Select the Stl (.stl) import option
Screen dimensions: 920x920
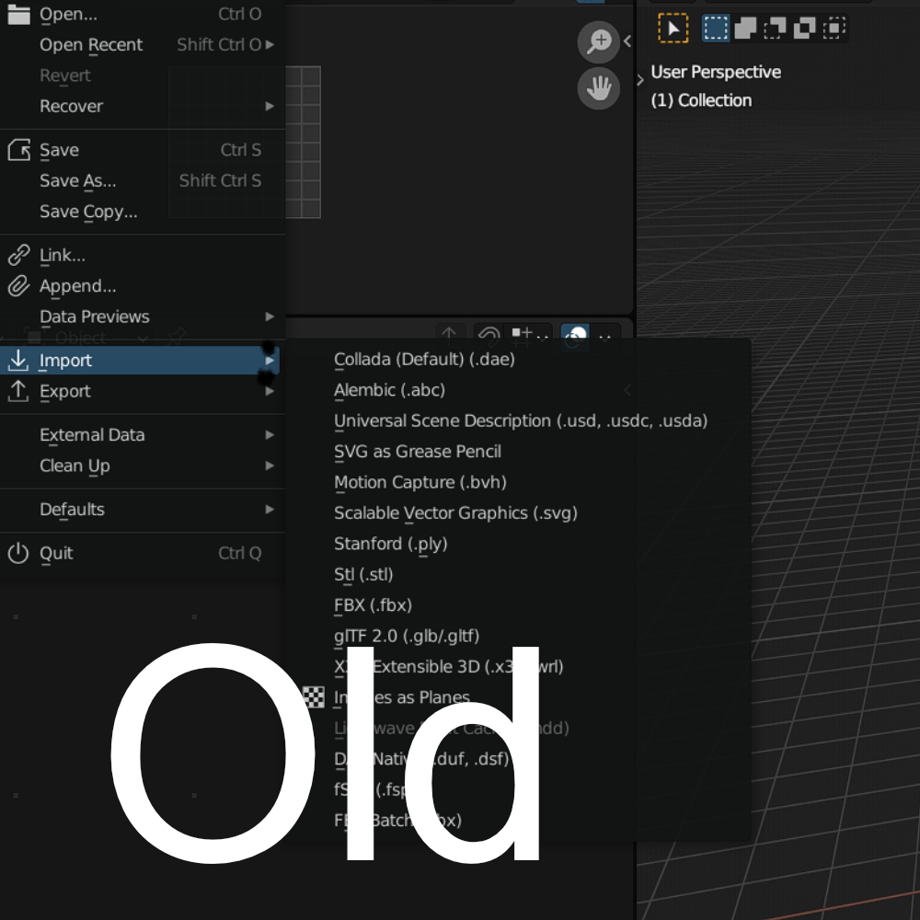coord(519,574)
